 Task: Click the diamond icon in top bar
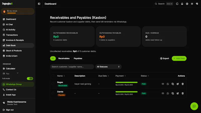[197, 4]
